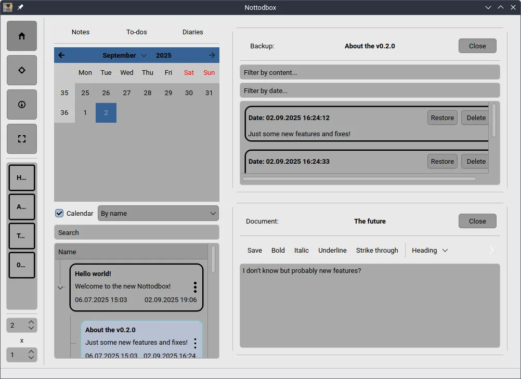Click the Nottodbox app icon in title bar
Image resolution: width=521 pixels, height=379 pixels.
click(x=7, y=7)
